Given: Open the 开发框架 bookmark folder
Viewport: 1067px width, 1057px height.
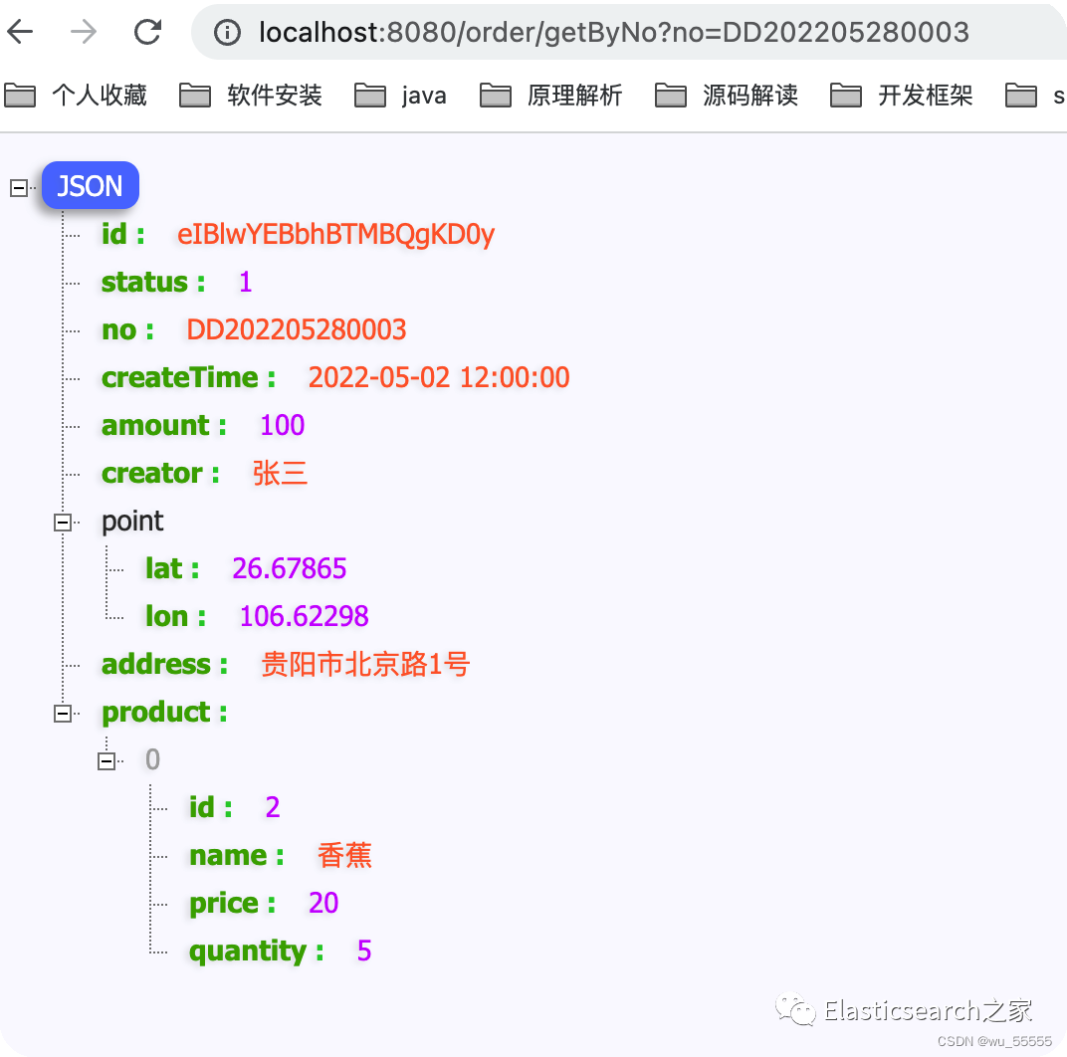Looking at the screenshot, I should [902, 96].
